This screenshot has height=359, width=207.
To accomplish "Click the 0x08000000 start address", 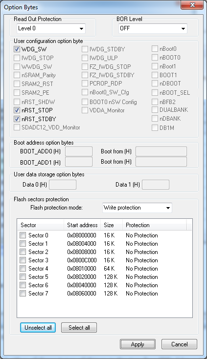I will [x=82, y=235].
